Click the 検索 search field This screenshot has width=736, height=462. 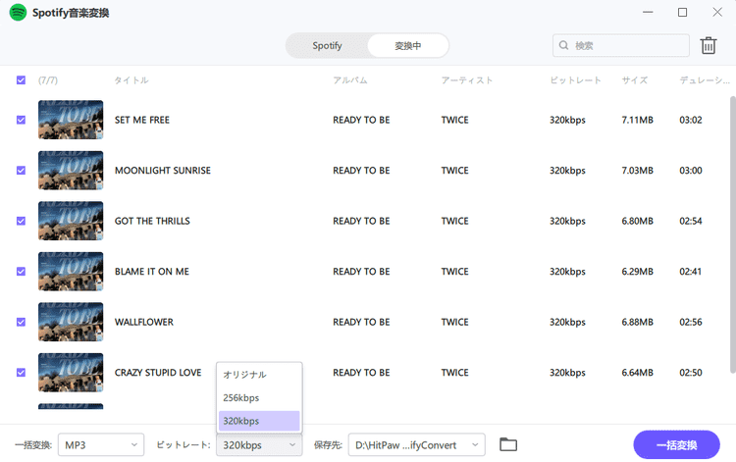click(x=621, y=45)
